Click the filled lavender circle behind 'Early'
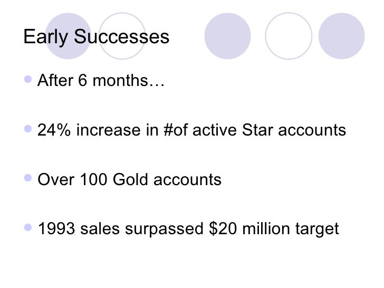The width and height of the screenshot is (384, 288). click(x=69, y=36)
